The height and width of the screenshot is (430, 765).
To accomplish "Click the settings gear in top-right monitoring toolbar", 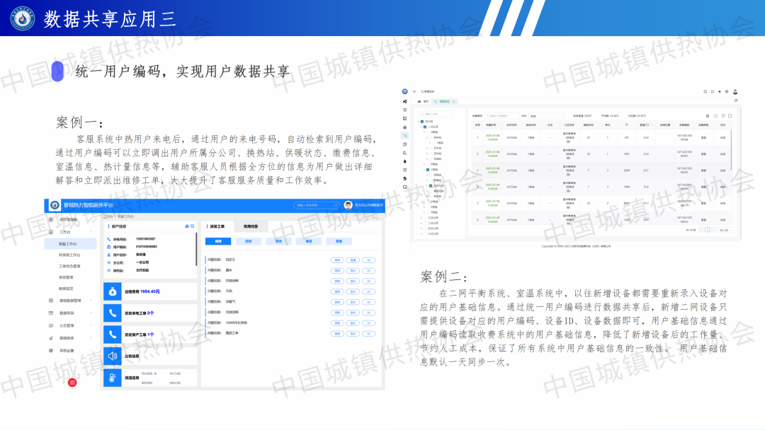I will 727,92.
